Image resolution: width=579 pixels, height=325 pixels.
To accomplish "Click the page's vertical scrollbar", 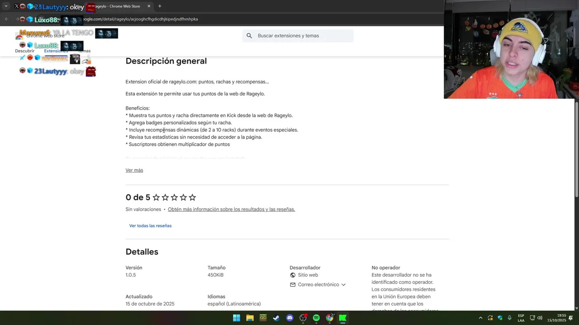I will [576, 149].
